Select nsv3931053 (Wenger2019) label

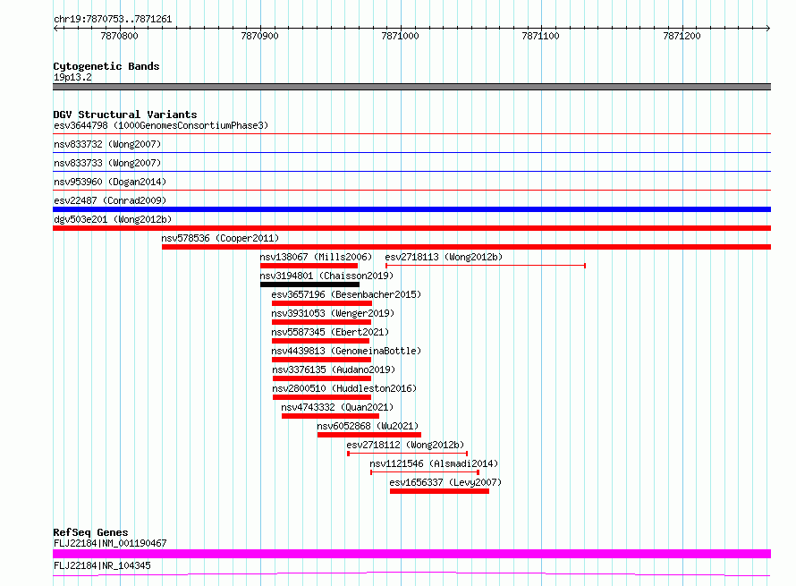pyautogui.click(x=333, y=313)
